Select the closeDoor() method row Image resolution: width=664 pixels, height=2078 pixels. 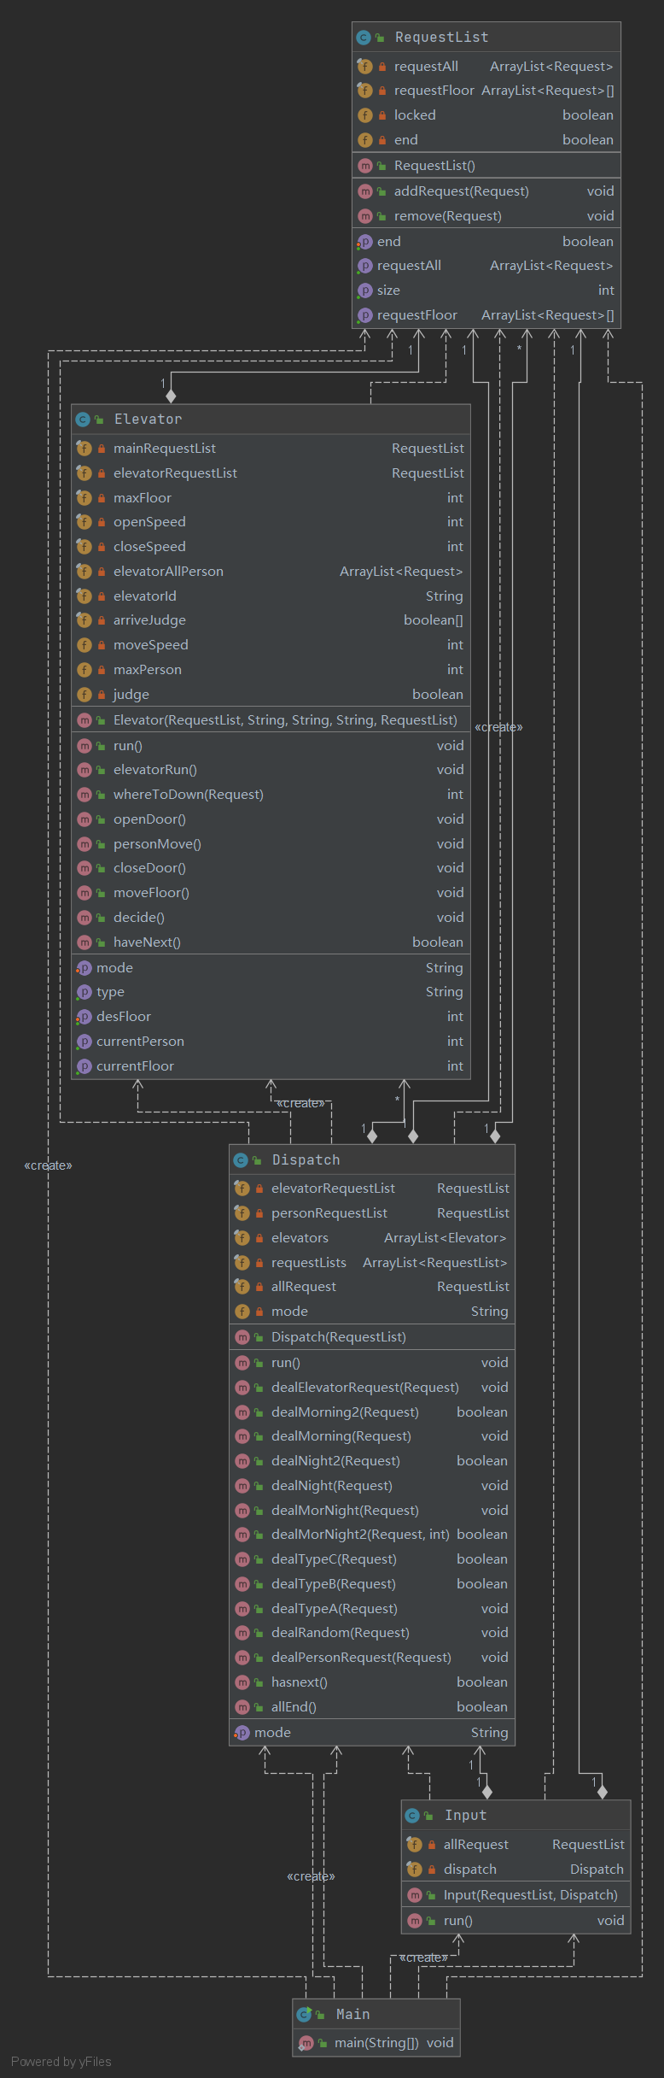[x=271, y=868]
